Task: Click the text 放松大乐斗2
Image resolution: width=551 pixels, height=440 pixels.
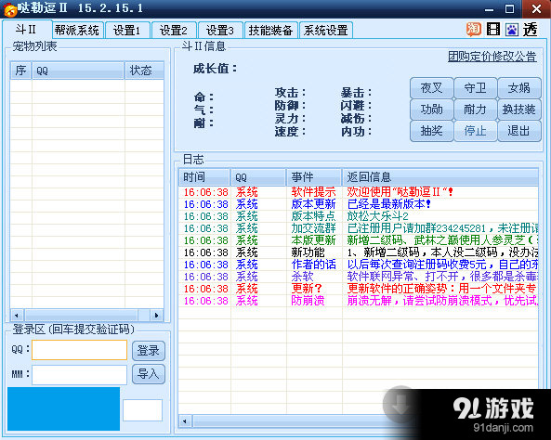Action: click(x=378, y=216)
